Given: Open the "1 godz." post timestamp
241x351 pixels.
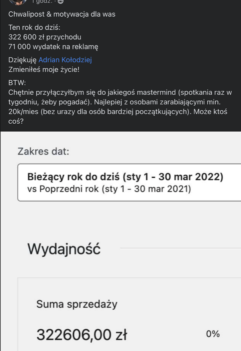Looking at the screenshot, I should (42, 2).
